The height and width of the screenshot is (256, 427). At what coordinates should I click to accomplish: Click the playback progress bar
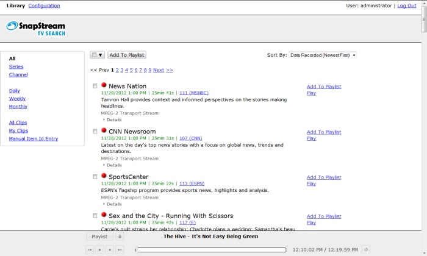[211, 250]
